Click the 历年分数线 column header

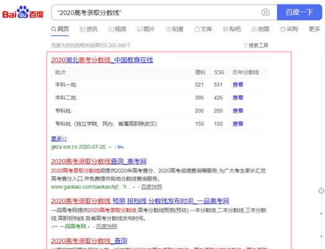point(246,72)
